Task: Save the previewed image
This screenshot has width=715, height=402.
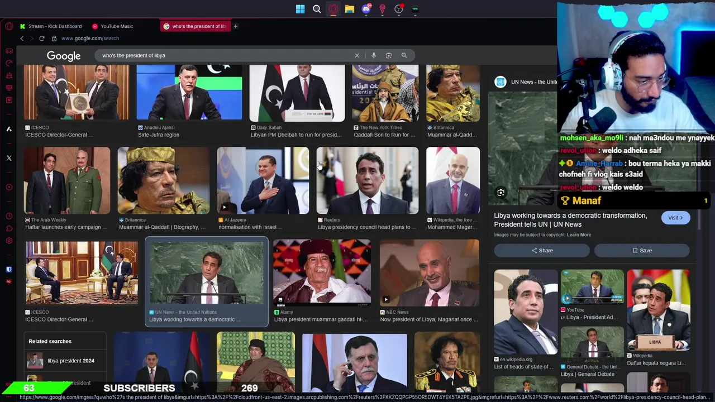Action: 642,251
